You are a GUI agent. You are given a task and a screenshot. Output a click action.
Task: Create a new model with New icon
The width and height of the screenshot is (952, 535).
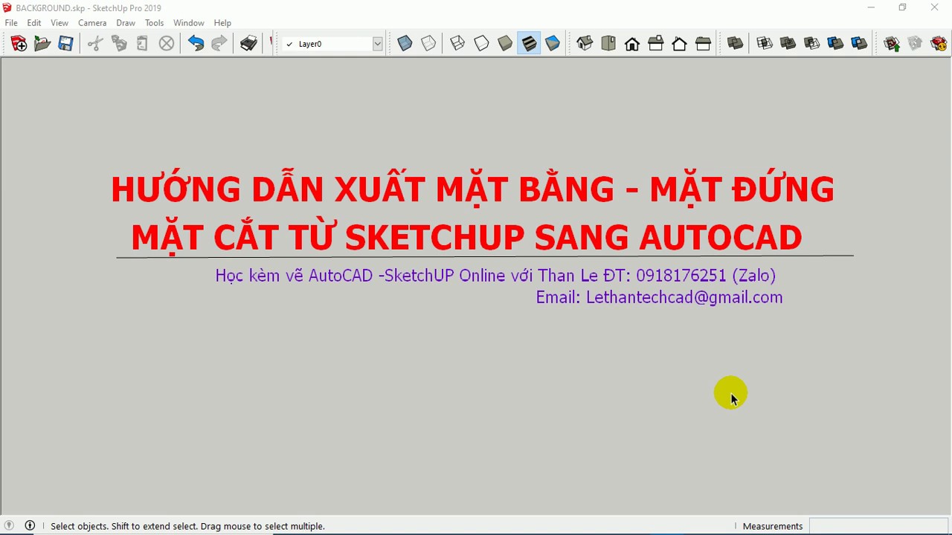pos(19,44)
